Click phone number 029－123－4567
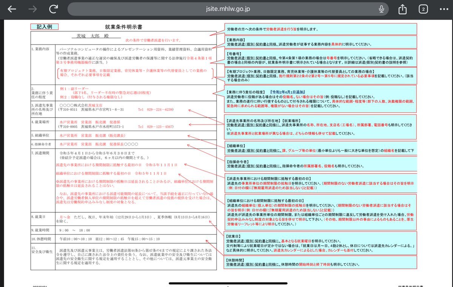Viewport: 453px width, 287px height. [x=160, y=127]
